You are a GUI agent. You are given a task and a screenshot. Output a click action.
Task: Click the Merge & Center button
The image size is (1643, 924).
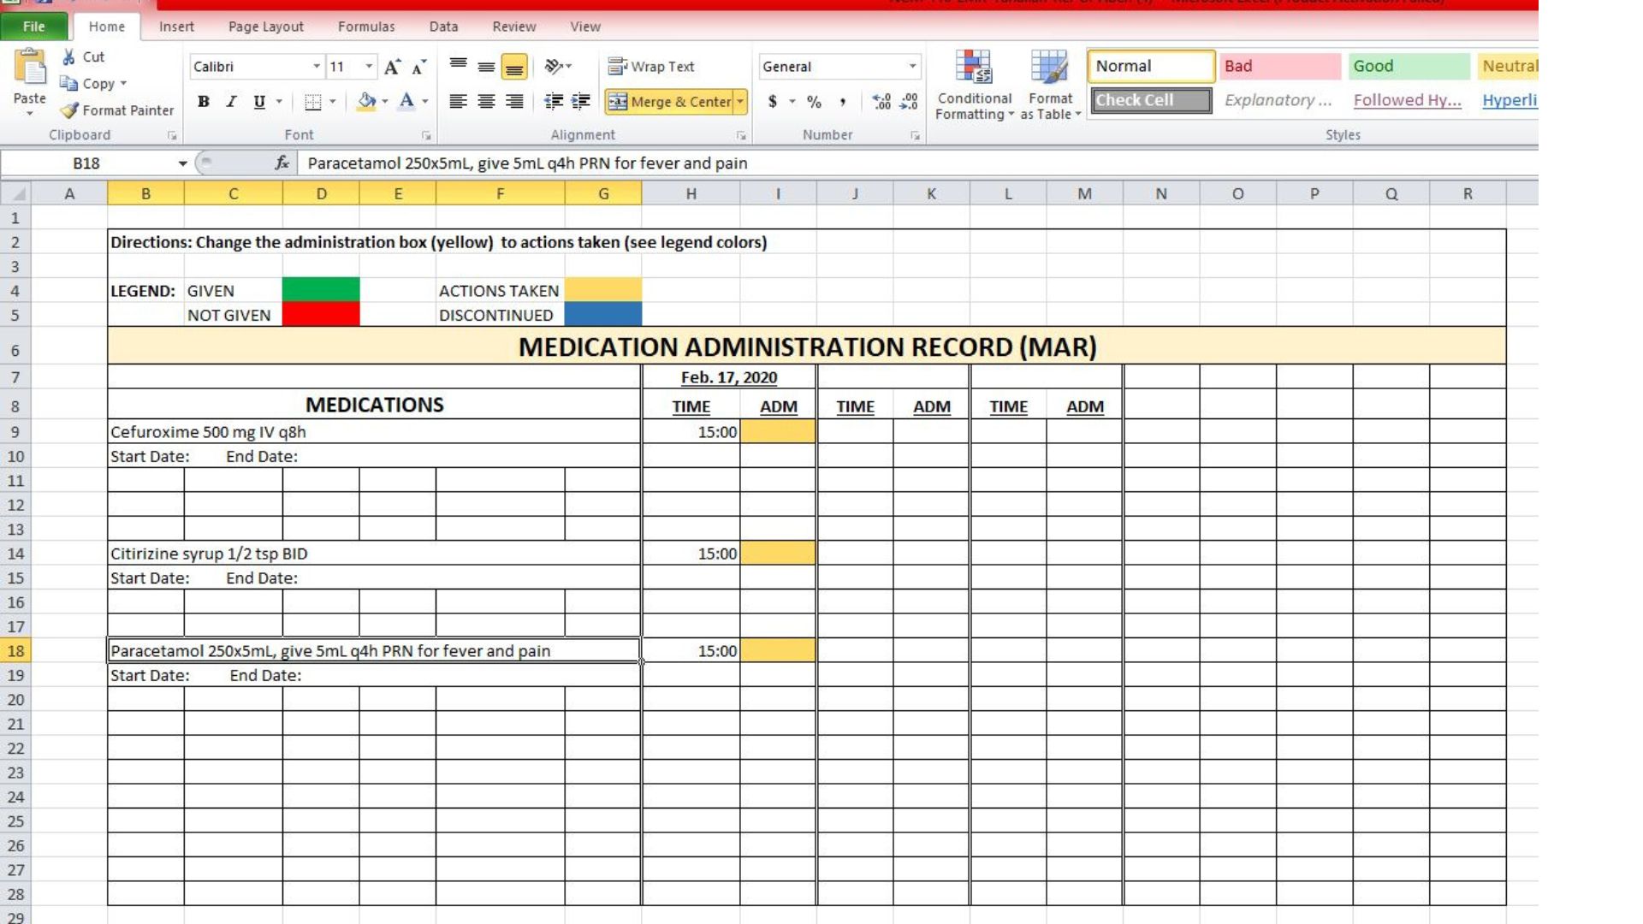670,101
